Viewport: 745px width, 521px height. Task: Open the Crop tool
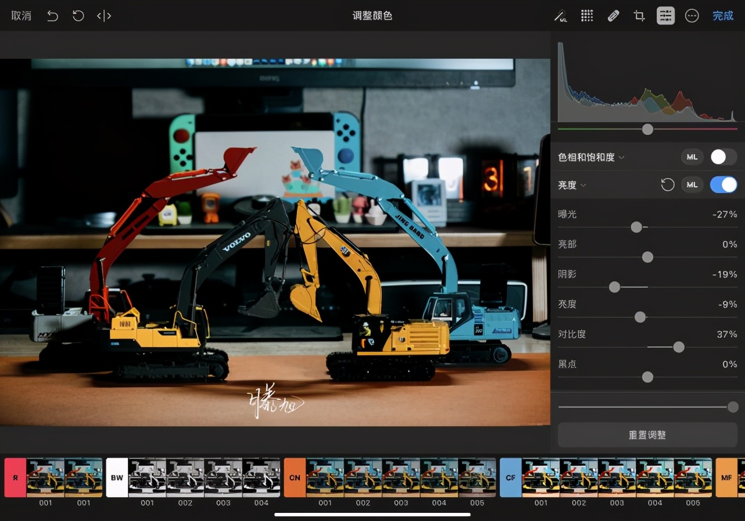tap(639, 16)
